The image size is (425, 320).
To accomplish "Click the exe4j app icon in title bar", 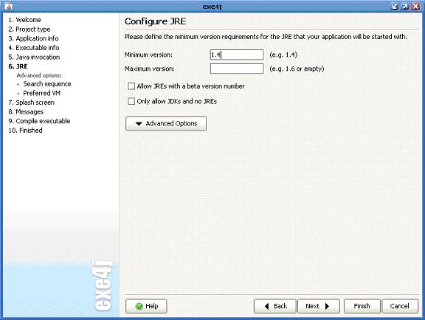I will tap(9, 7).
